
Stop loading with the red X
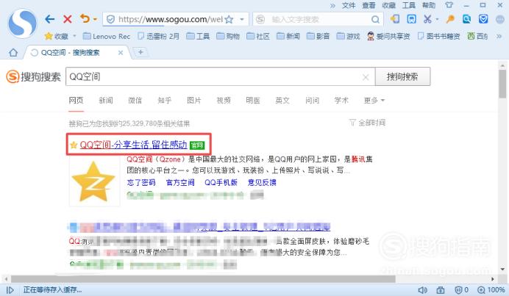[x=68, y=19]
